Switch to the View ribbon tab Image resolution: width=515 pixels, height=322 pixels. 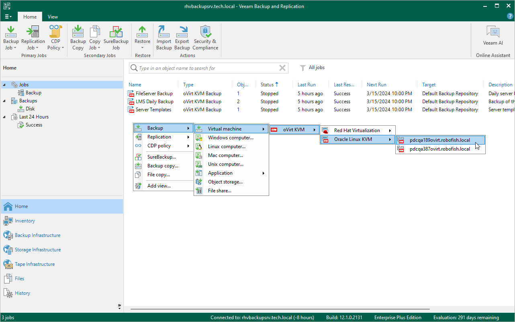[x=53, y=17]
